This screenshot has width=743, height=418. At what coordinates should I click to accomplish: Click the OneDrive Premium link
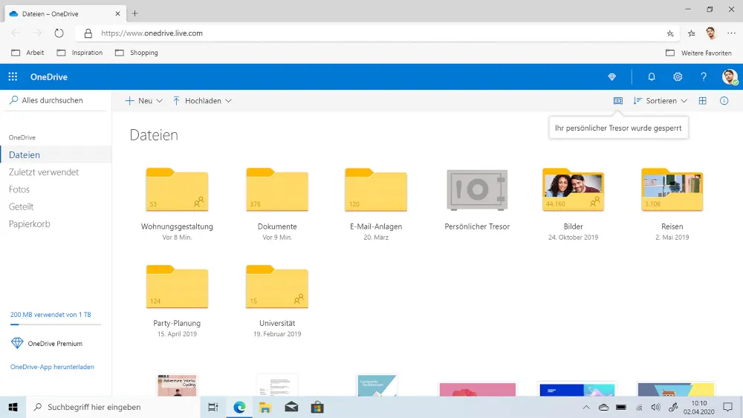click(x=54, y=344)
